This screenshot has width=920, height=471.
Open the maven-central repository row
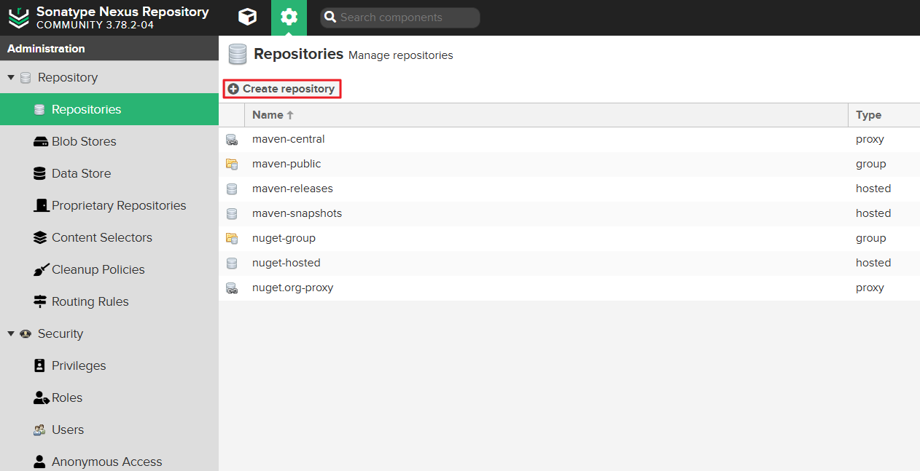tap(569, 139)
